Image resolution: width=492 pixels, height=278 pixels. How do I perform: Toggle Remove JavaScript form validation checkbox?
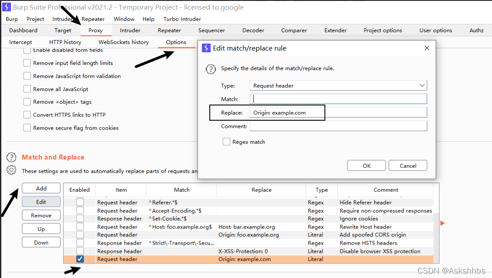(27, 76)
